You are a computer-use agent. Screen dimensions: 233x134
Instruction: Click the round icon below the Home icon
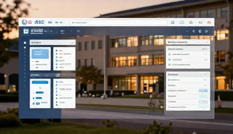pyautogui.click(x=25, y=48)
